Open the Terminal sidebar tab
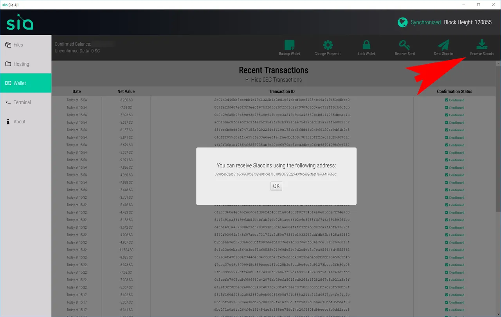The width and height of the screenshot is (501, 317). [x=25, y=102]
